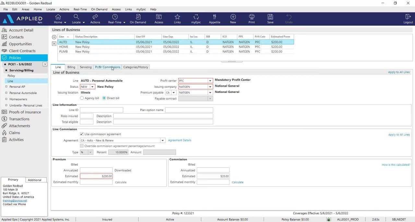
Task: Open the training@asnoa.net email link
Action: click(x=15, y=201)
